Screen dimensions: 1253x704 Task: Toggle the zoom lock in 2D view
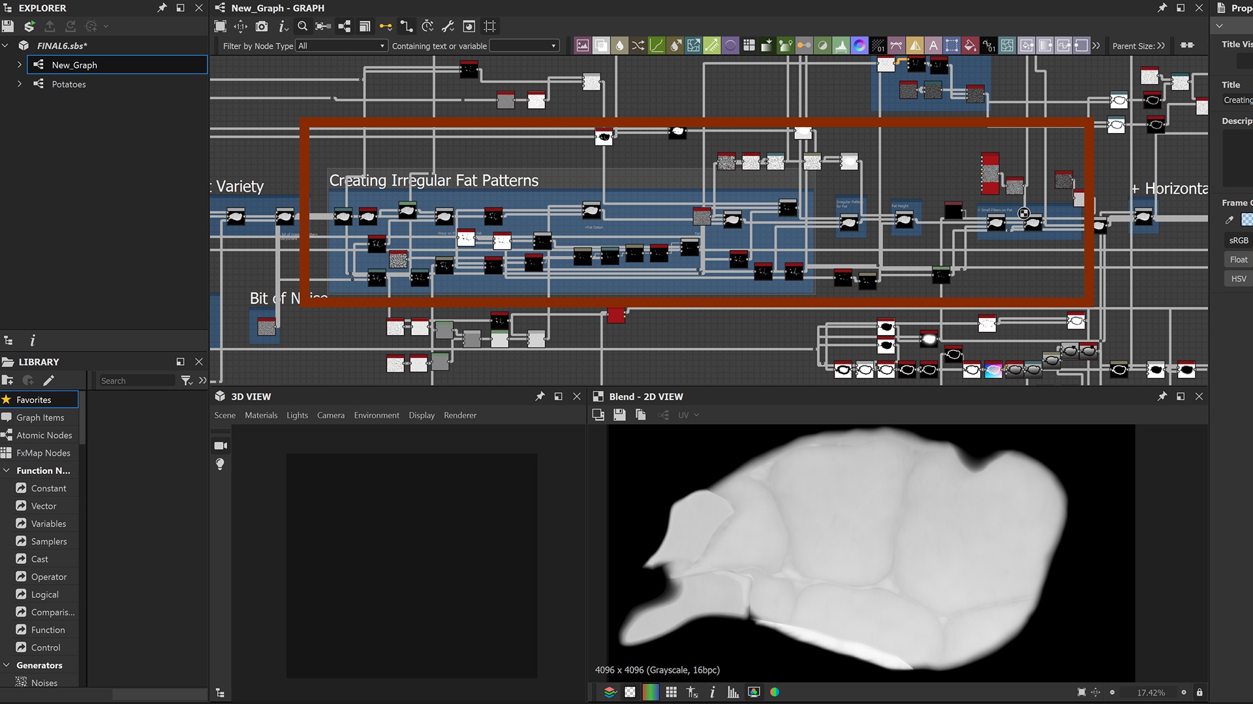[x=1199, y=692]
